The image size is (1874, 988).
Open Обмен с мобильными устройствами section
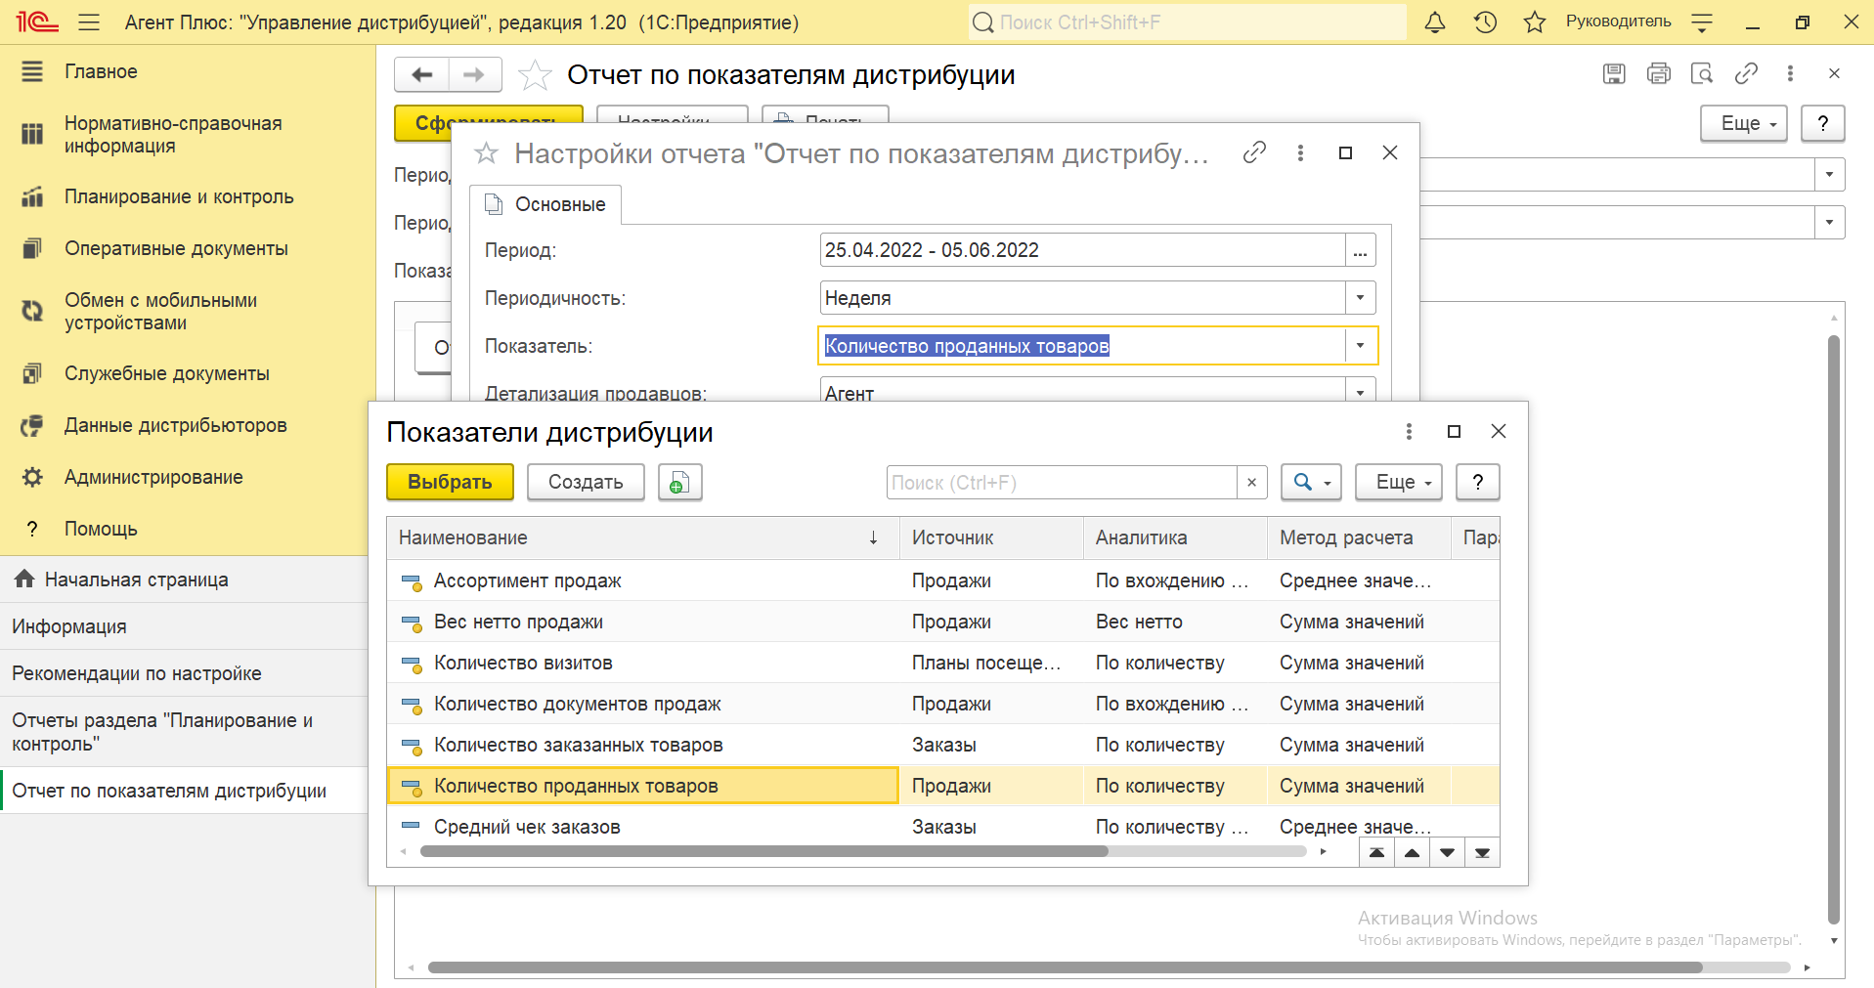160,312
